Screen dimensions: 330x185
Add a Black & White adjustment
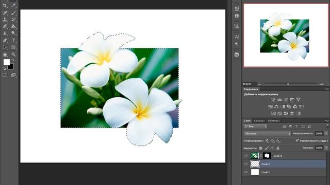tap(283, 106)
